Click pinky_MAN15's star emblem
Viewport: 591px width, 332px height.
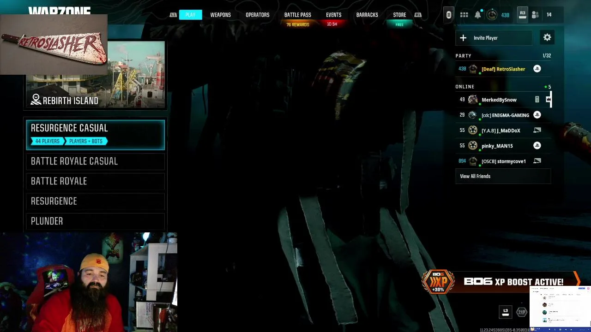coord(472,146)
